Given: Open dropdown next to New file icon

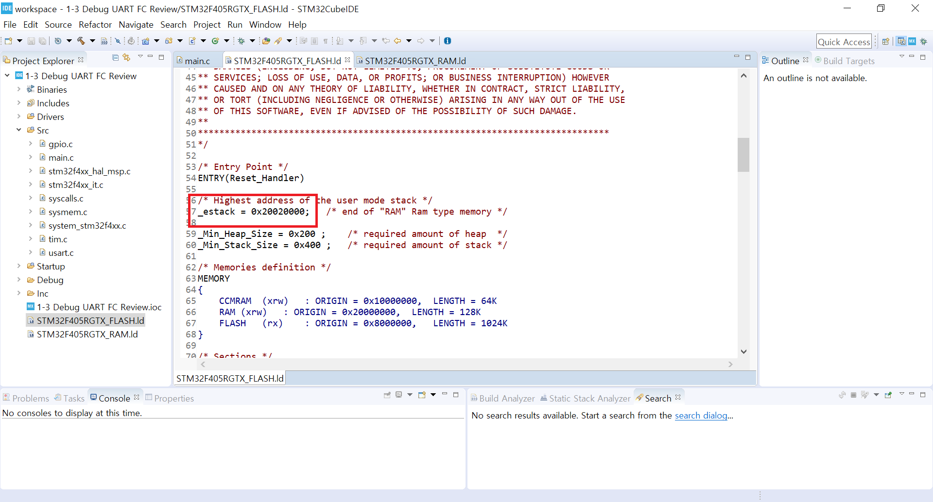Looking at the screenshot, I should pyautogui.click(x=19, y=41).
